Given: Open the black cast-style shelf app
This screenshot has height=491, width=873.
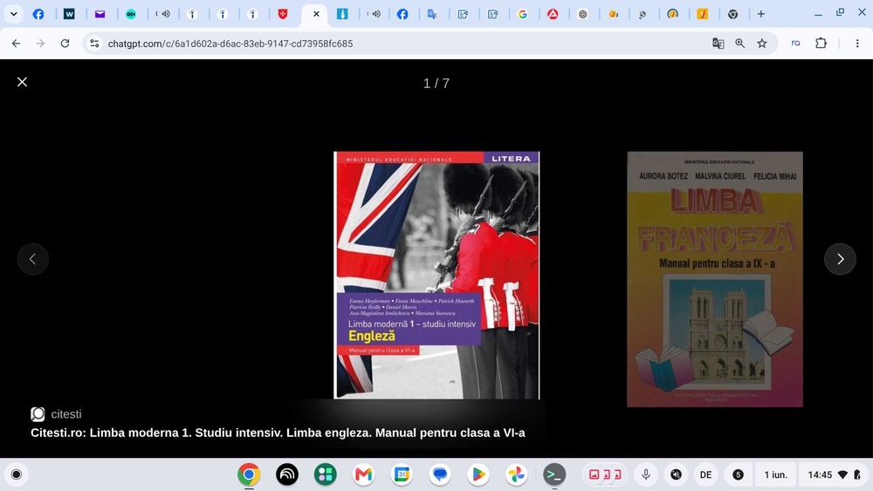Looking at the screenshot, I should [287, 474].
